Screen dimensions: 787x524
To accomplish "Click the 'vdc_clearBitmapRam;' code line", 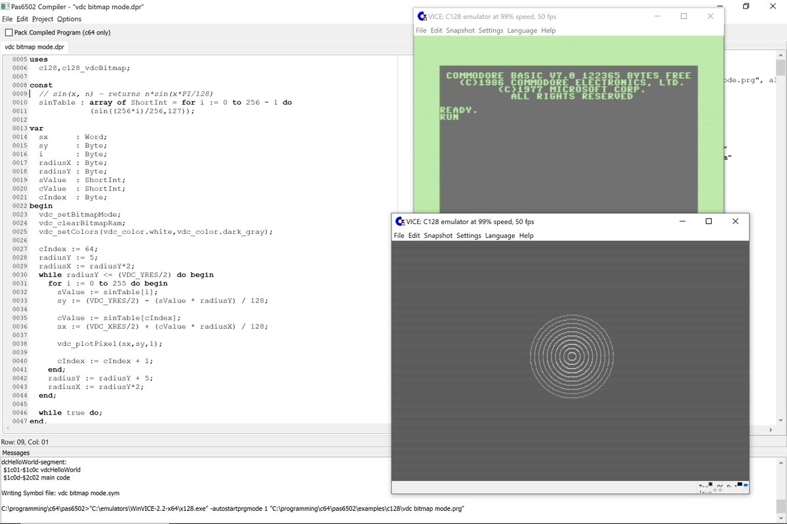I will [82, 222].
